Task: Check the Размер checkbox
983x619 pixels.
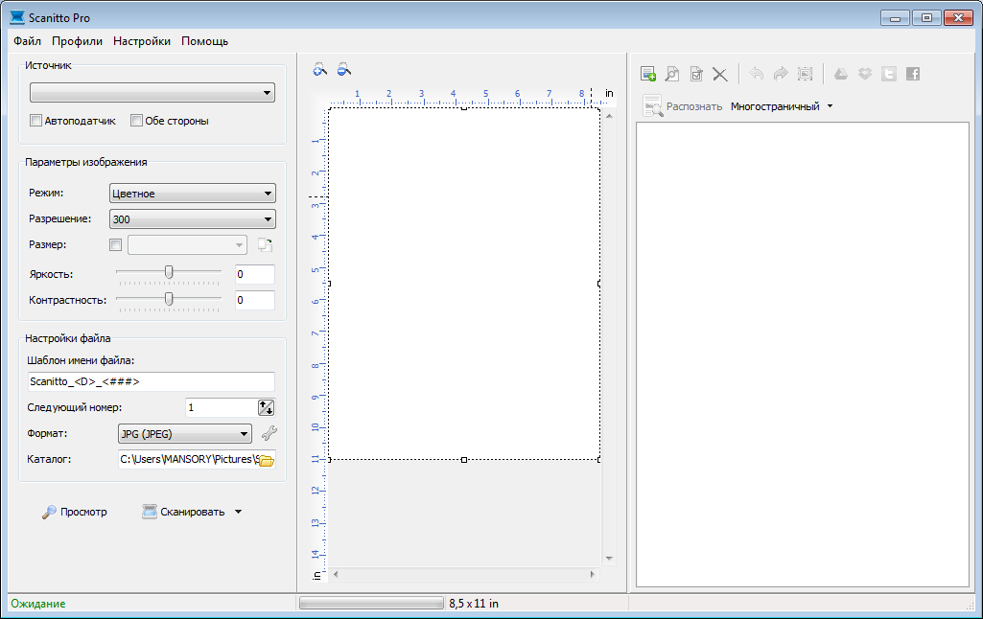Action: (116, 245)
